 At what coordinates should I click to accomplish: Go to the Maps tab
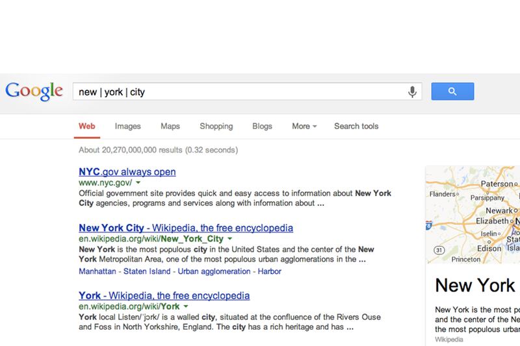(170, 126)
